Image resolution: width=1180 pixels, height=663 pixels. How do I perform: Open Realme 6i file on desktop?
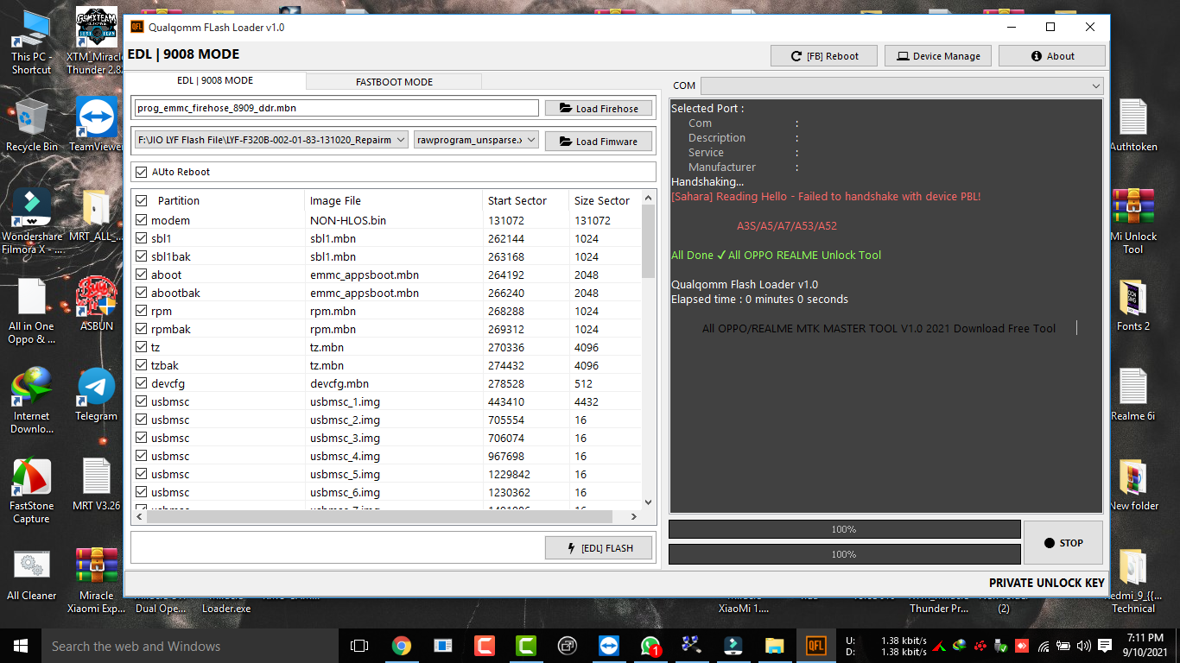coord(1132,395)
